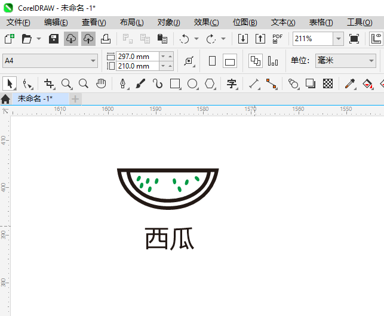The image size is (384, 316).
Task: Click the Import icon
Action: pyautogui.click(x=243, y=39)
